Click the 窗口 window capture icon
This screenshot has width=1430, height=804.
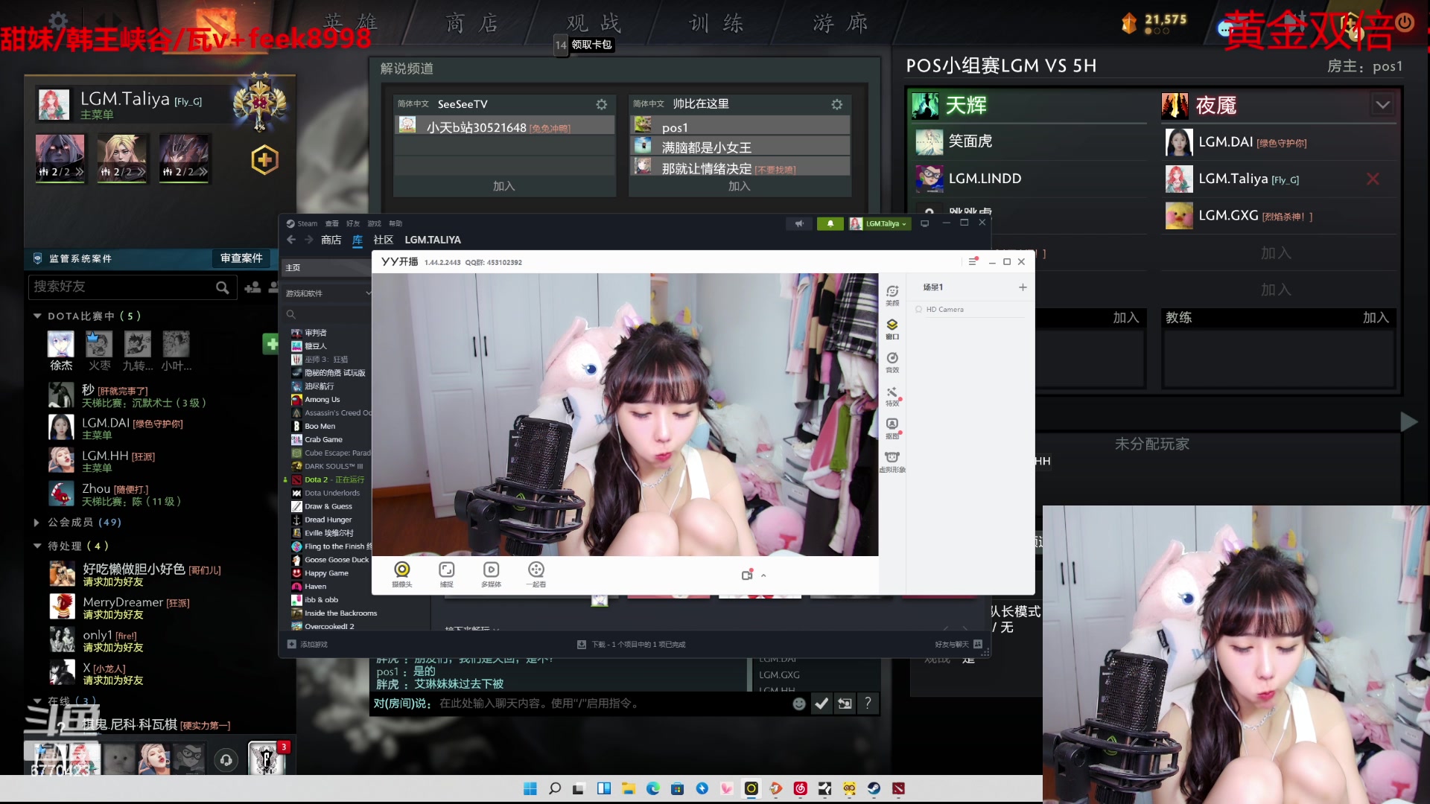[892, 328]
